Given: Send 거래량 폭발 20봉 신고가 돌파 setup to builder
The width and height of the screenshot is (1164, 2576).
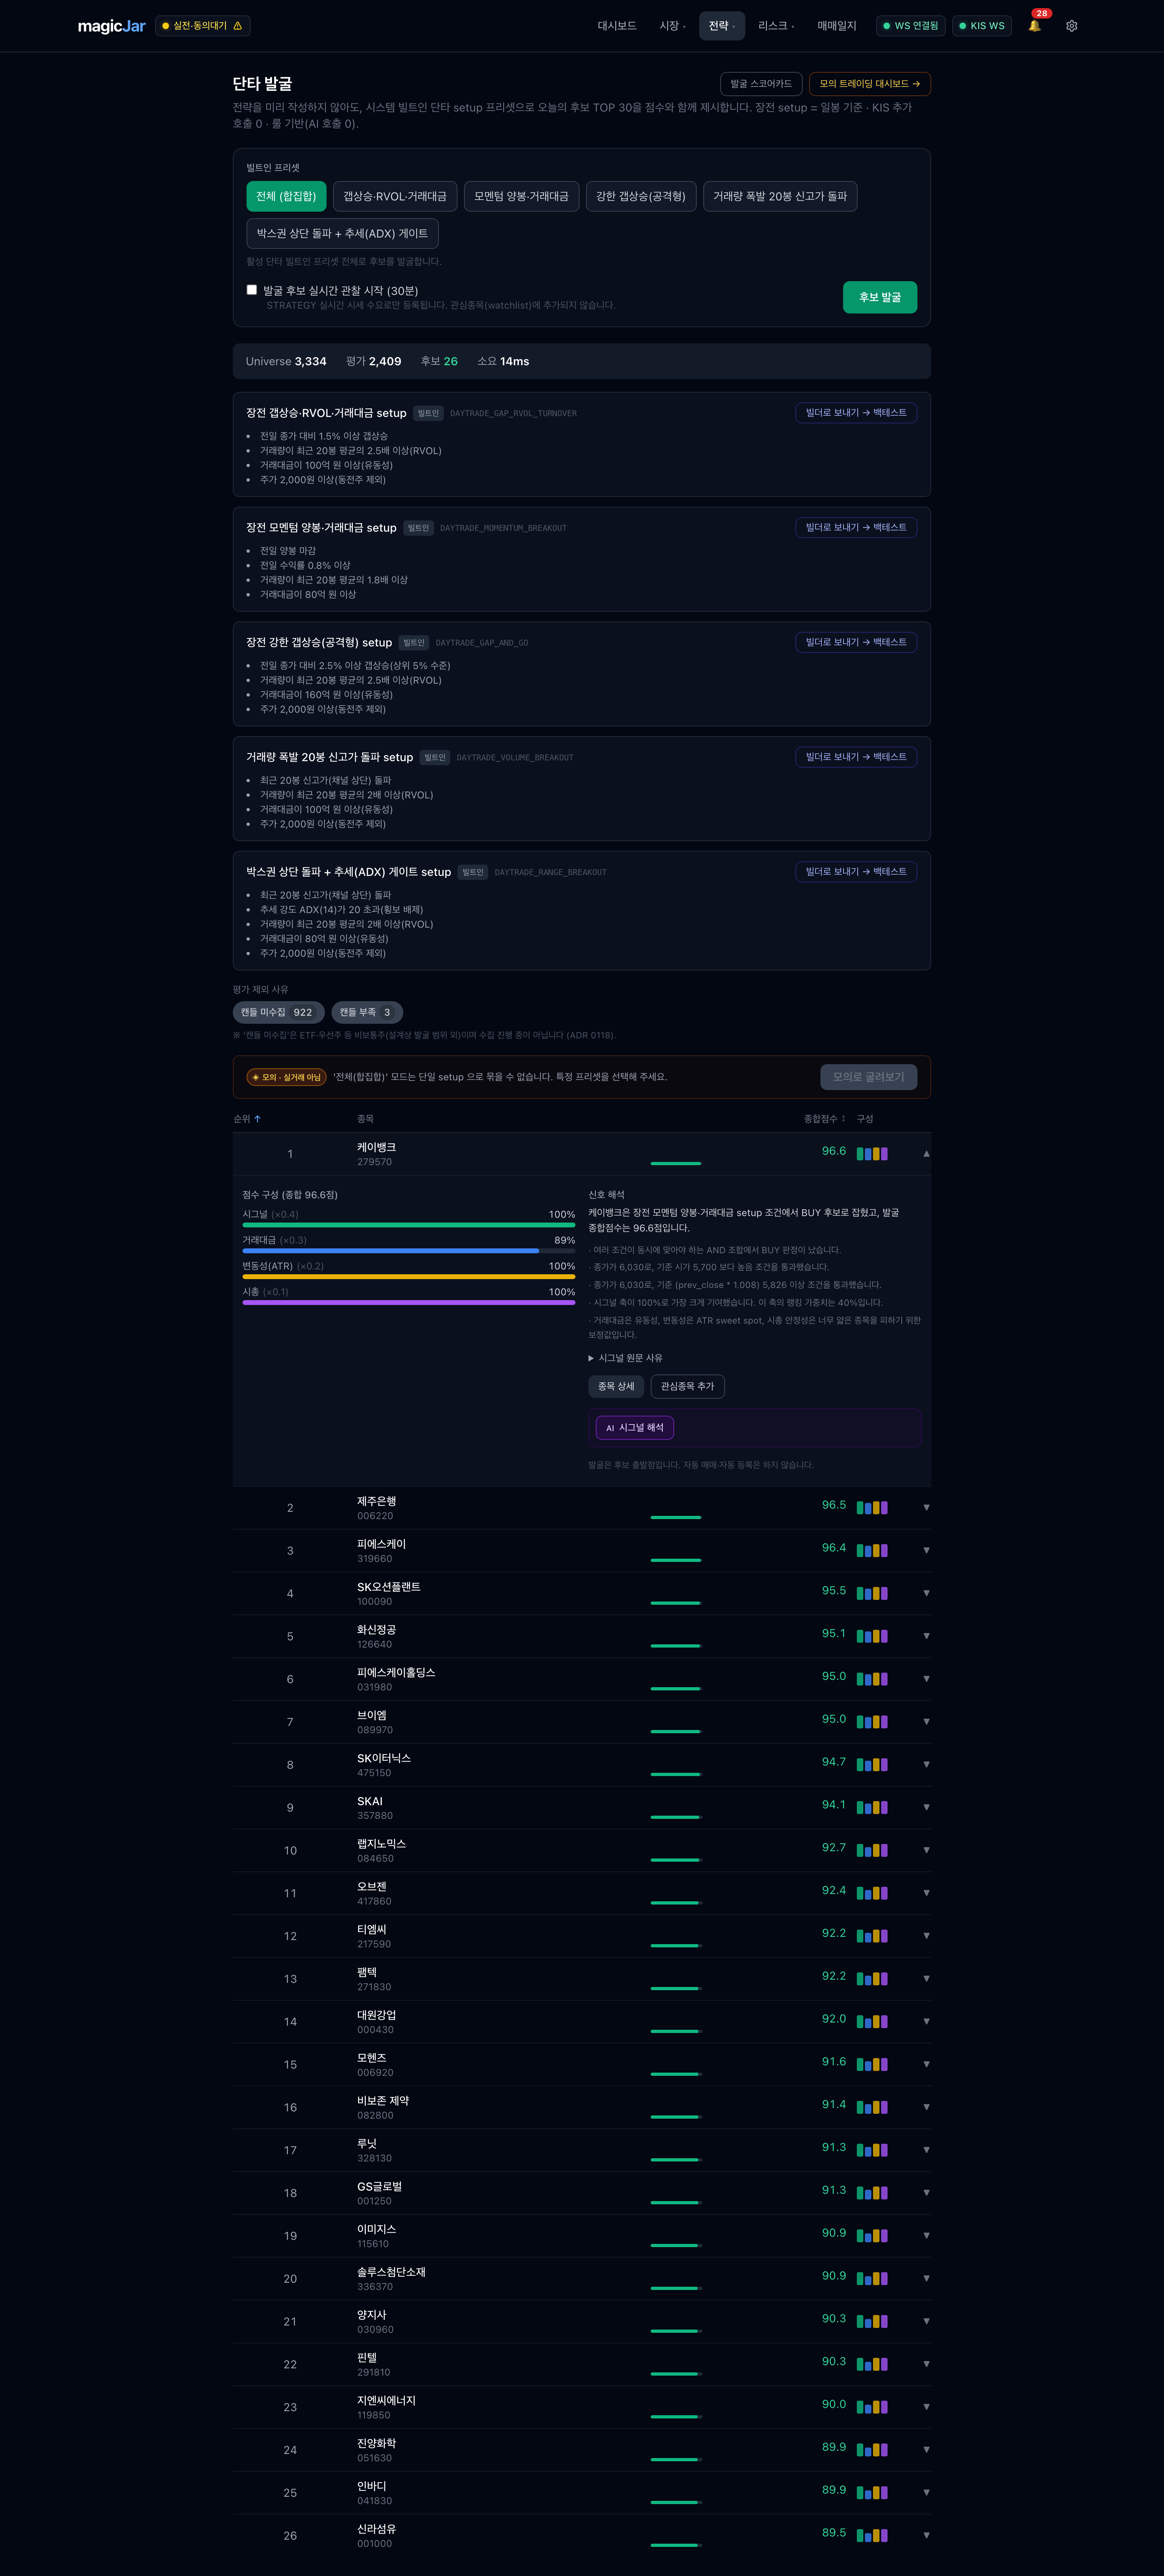Looking at the screenshot, I should (x=856, y=757).
